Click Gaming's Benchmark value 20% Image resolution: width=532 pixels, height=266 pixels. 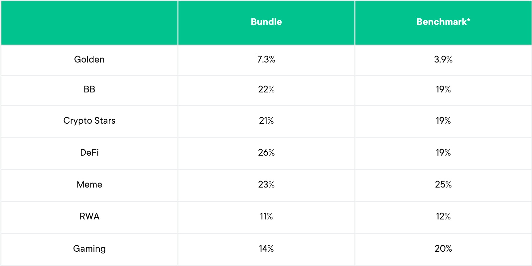(x=443, y=249)
